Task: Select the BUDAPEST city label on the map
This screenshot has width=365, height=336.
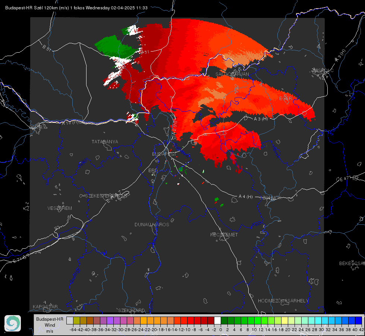Action: [x=164, y=154]
